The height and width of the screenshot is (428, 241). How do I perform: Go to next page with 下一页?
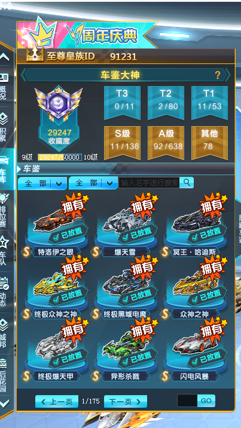125,402
